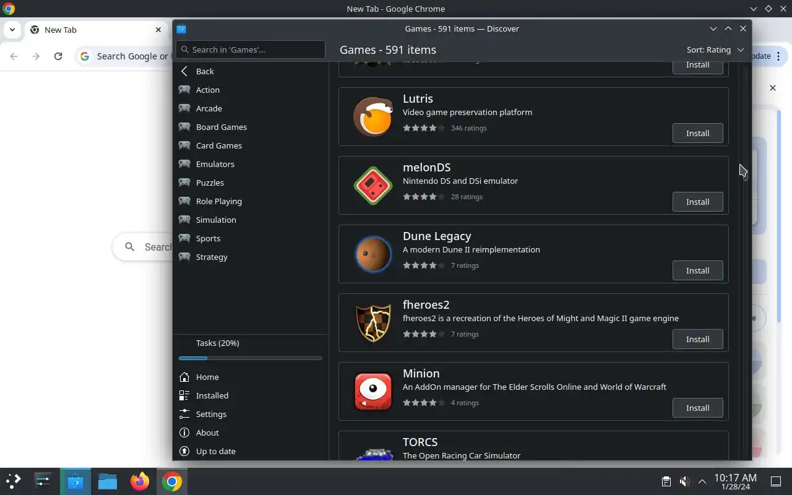Expand hidden system tray icons
Image resolution: width=792 pixels, height=495 pixels.
tap(702, 481)
